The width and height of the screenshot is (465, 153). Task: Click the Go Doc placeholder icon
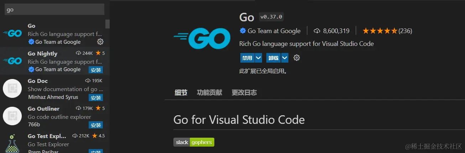tap(12, 89)
